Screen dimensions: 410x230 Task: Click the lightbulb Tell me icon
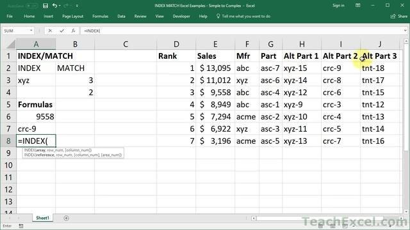click(218, 16)
